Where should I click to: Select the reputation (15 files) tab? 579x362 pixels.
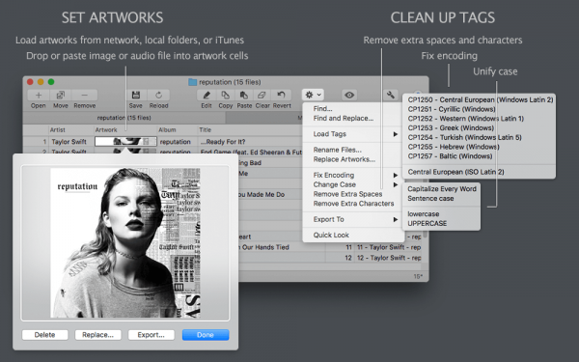(x=124, y=118)
